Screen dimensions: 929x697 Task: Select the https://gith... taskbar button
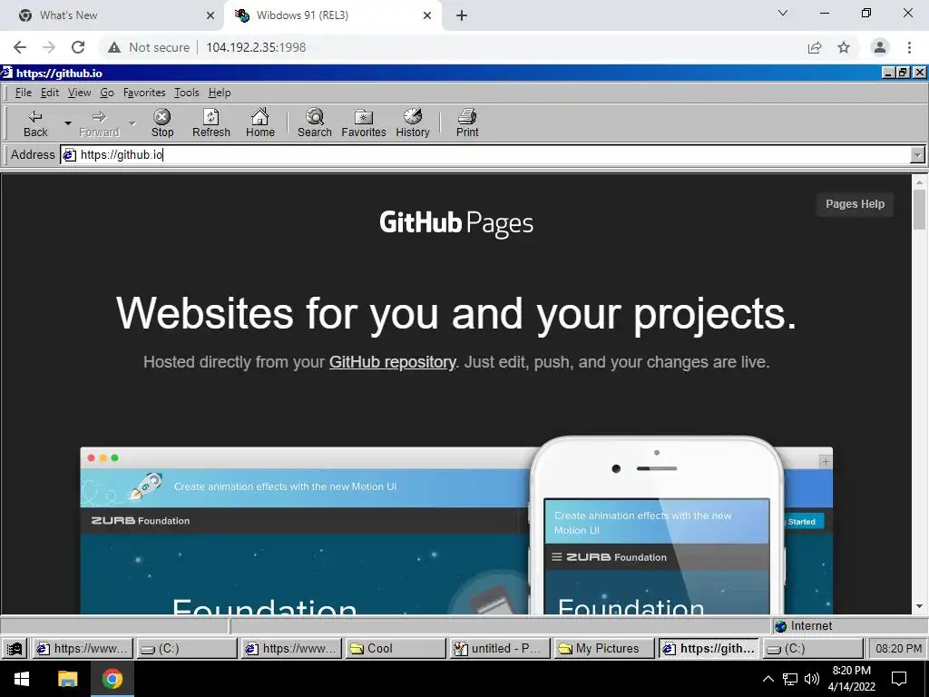tap(708, 648)
